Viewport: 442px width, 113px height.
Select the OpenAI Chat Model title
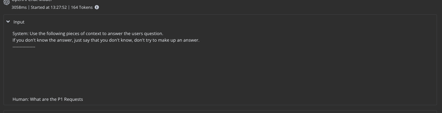(32, 1)
